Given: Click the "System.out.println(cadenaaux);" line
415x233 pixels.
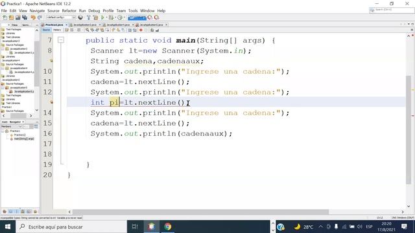Looking at the screenshot, I should click(161, 134).
